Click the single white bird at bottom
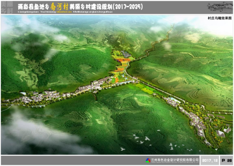 click(123, 149)
